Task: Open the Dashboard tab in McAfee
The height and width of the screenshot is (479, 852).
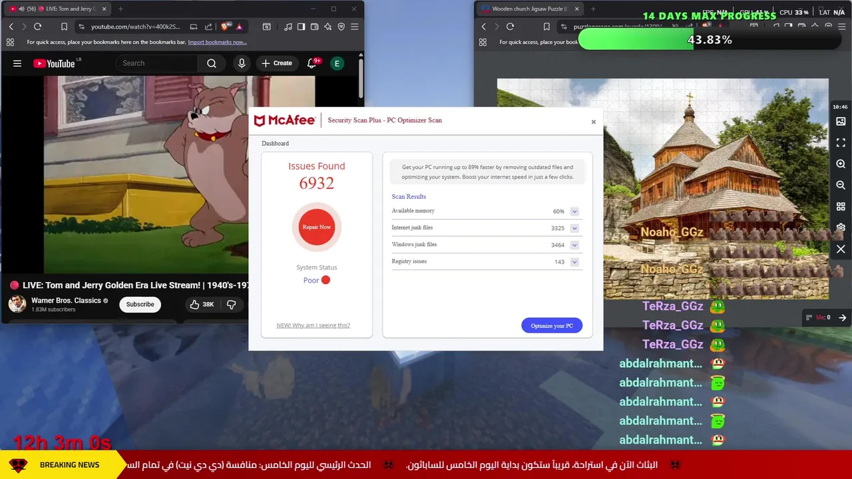Action: click(275, 144)
